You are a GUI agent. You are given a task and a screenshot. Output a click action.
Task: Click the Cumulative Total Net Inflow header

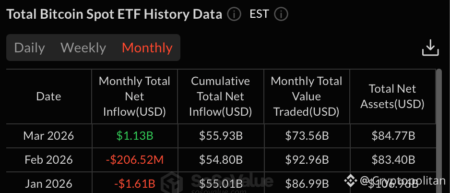click(221, 96)
